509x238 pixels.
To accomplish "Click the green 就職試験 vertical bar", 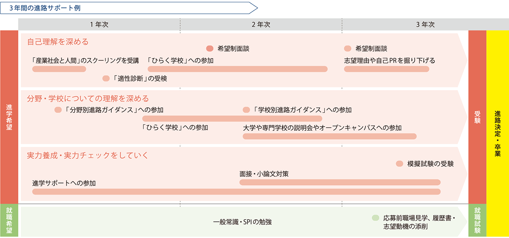I will (477, 221).
